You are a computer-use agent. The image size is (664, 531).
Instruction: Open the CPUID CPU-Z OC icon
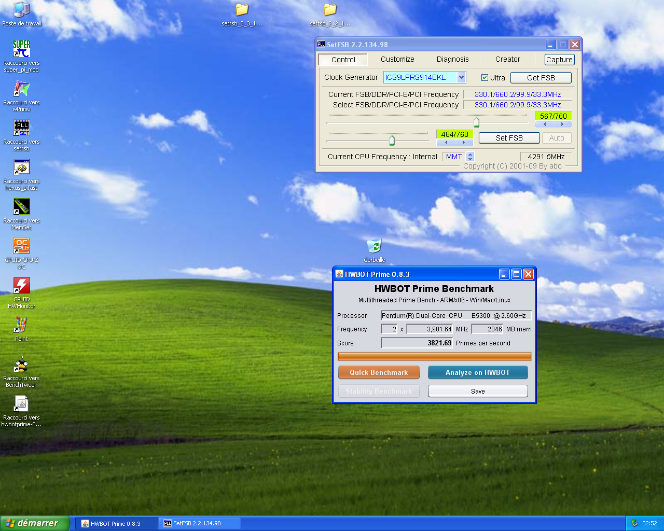pyautogui.click(x=21, y=246)
